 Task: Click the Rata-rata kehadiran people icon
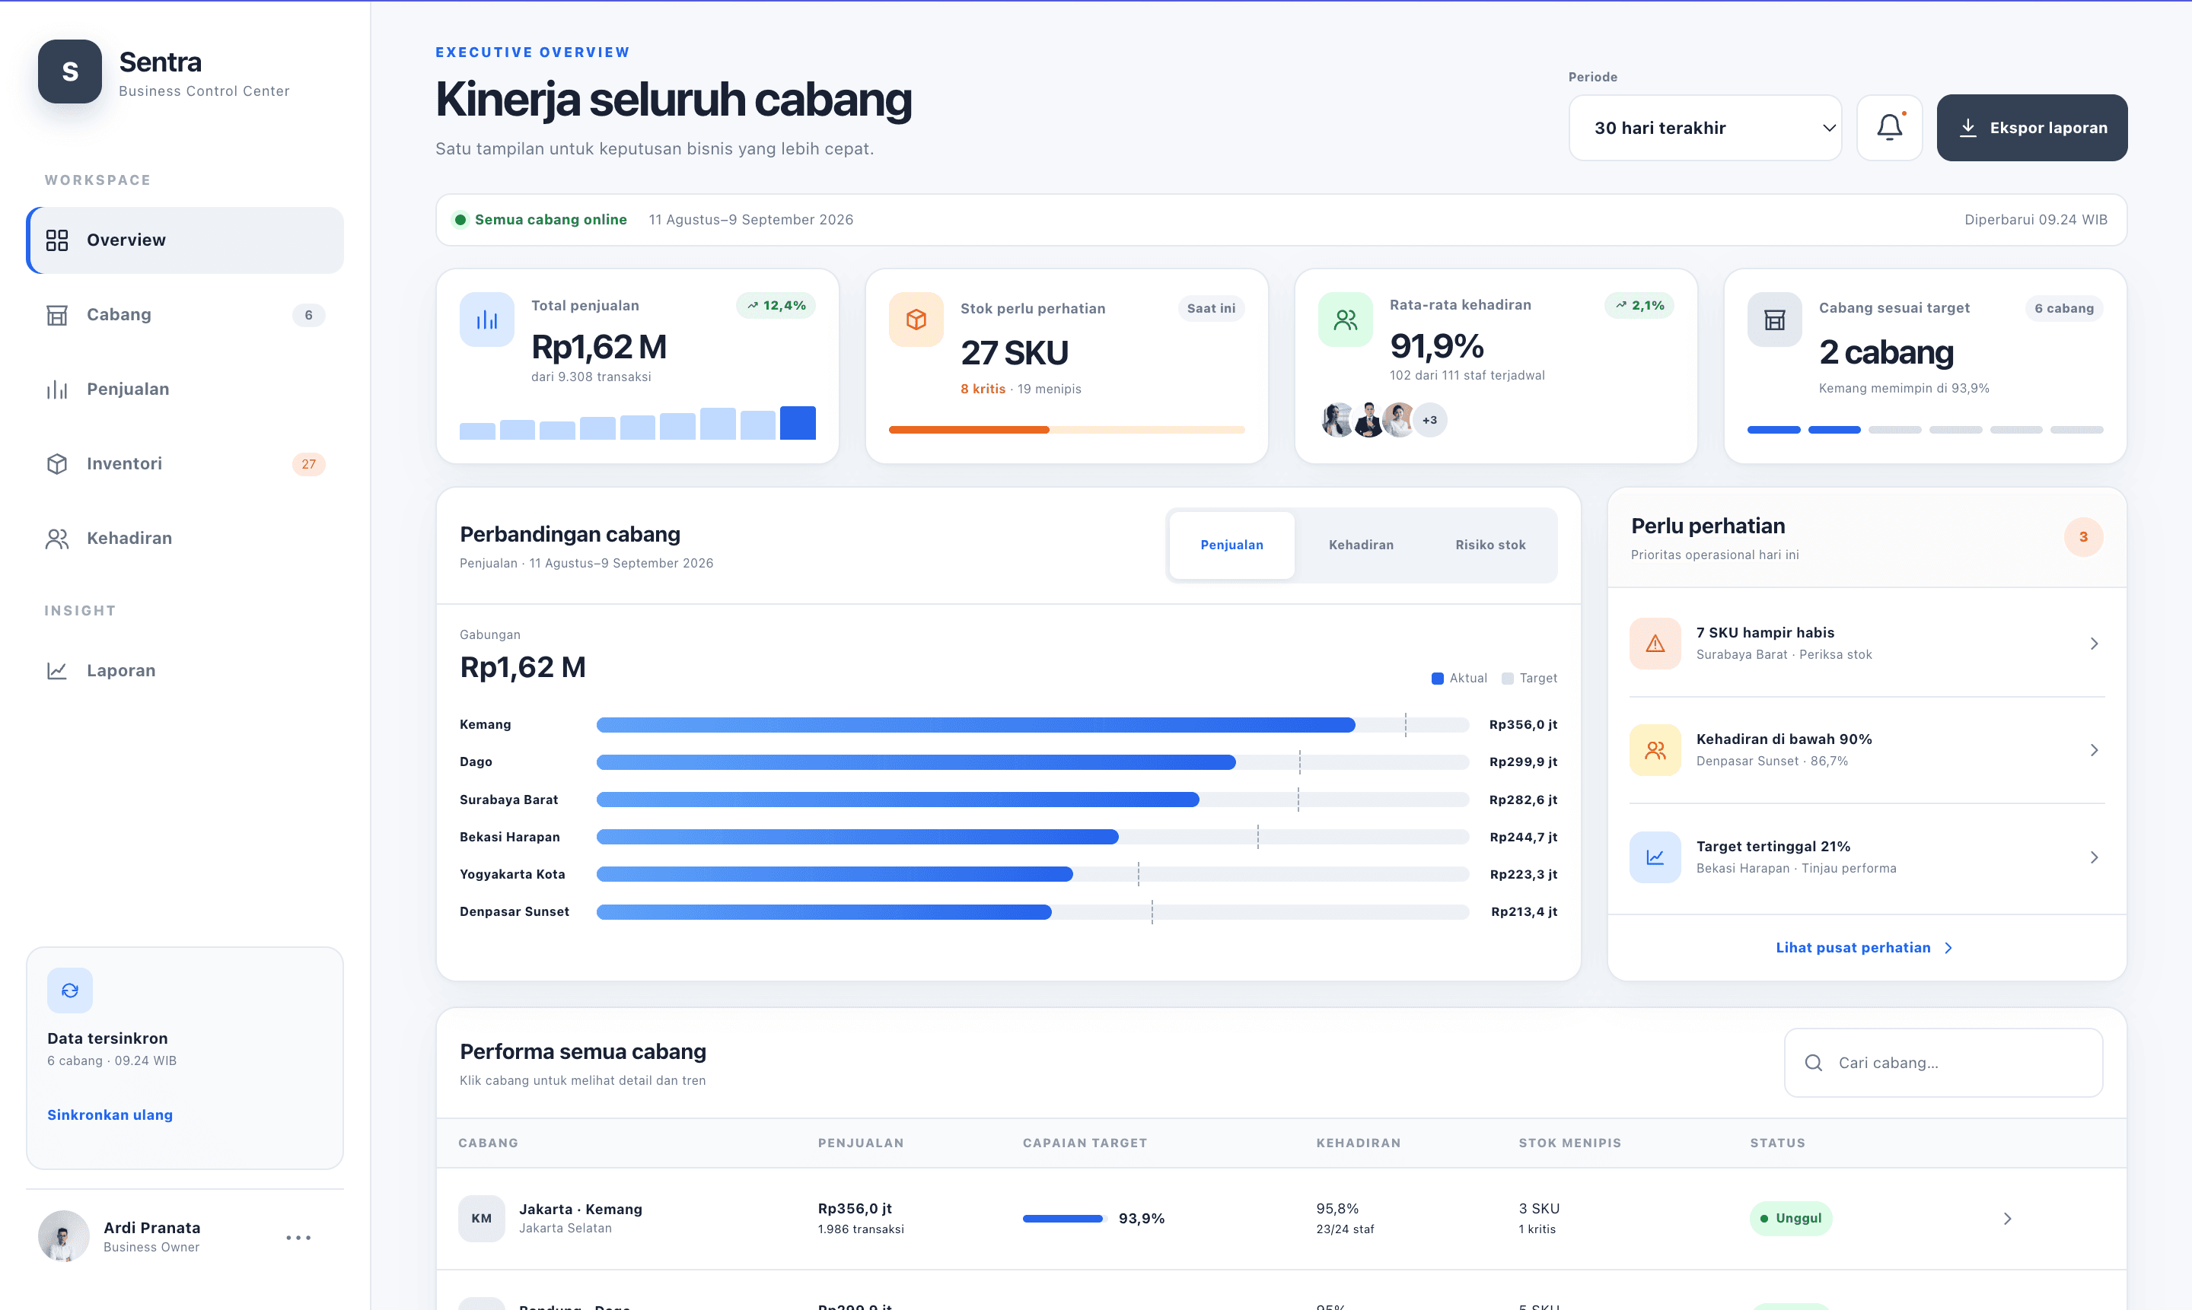click(x=1345, y=320)
